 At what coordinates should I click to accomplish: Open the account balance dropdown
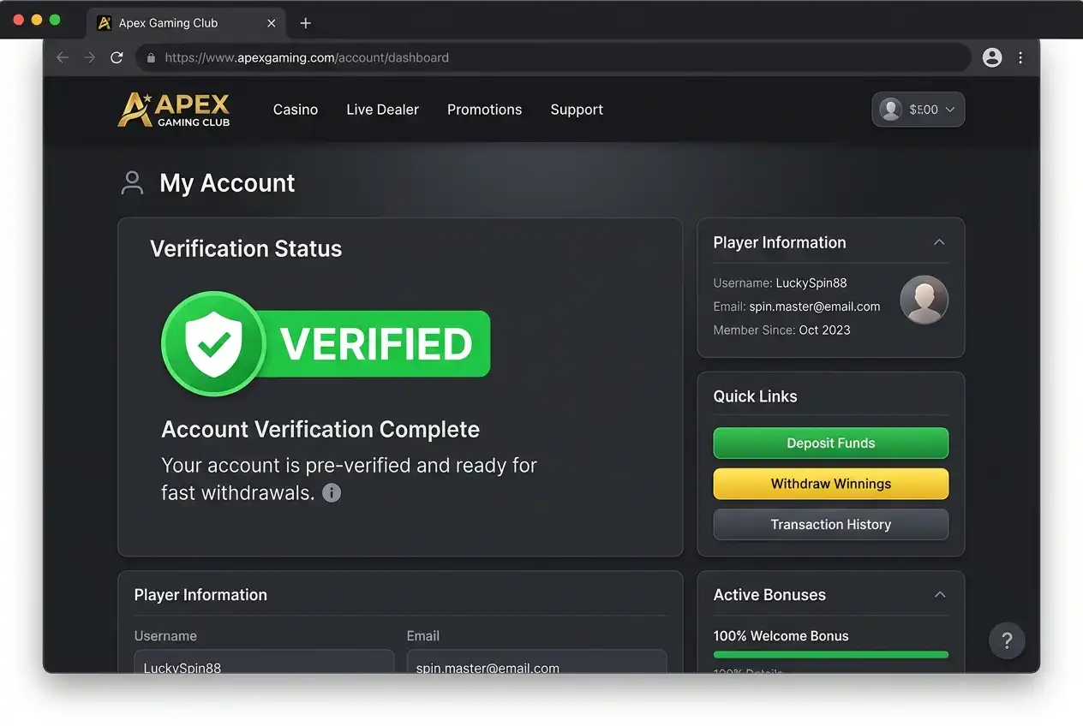(x=918, y=110)
